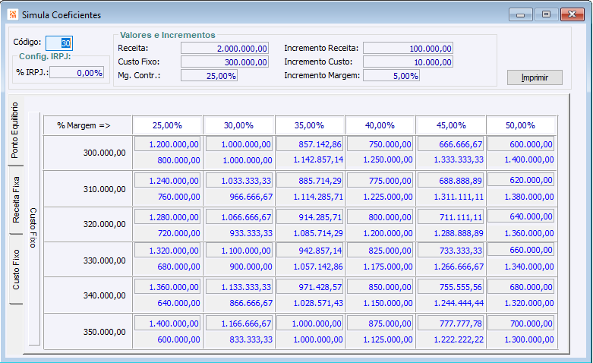This screenshot has height=363, width=593.
Task: Click the cell 1.100.000,00
Action: click(x=239, y=251)
